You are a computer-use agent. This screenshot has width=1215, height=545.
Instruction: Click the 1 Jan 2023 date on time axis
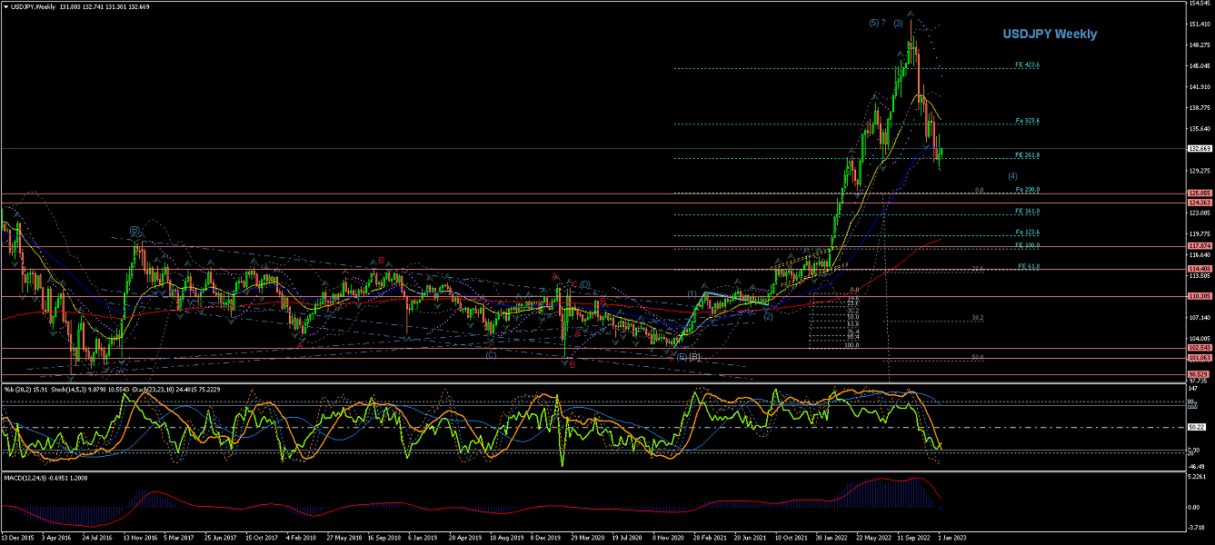pos(953,538)
